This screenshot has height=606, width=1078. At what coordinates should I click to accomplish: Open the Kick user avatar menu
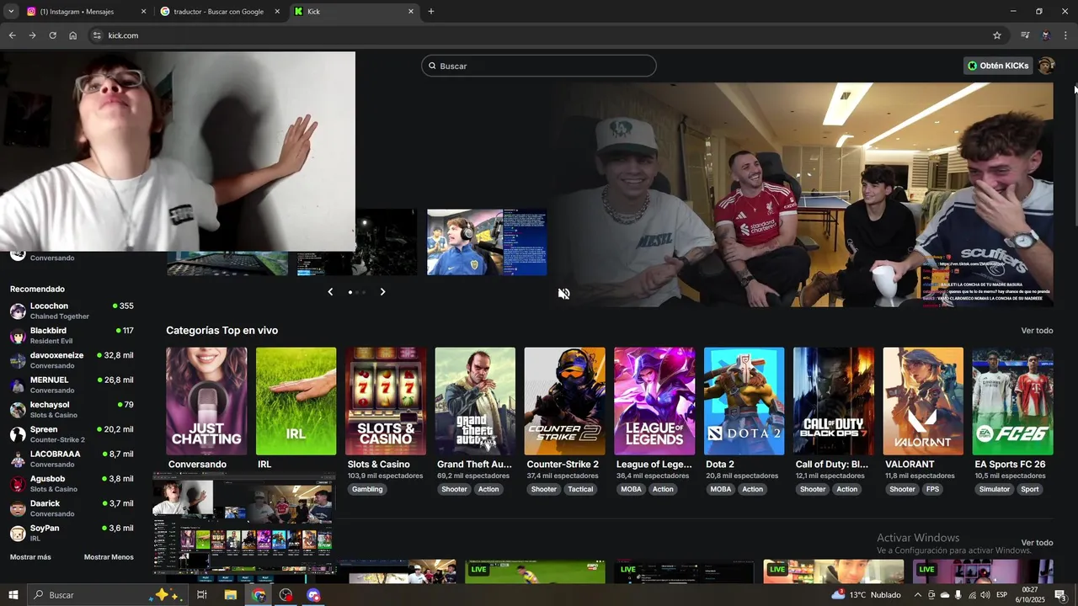point(1047,66)
